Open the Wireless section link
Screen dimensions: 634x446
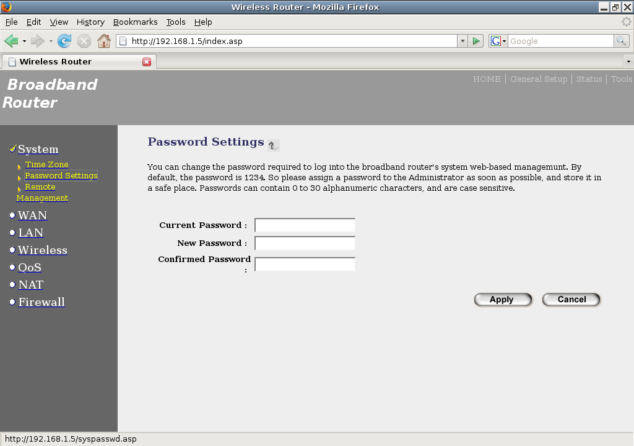(43, 250)
